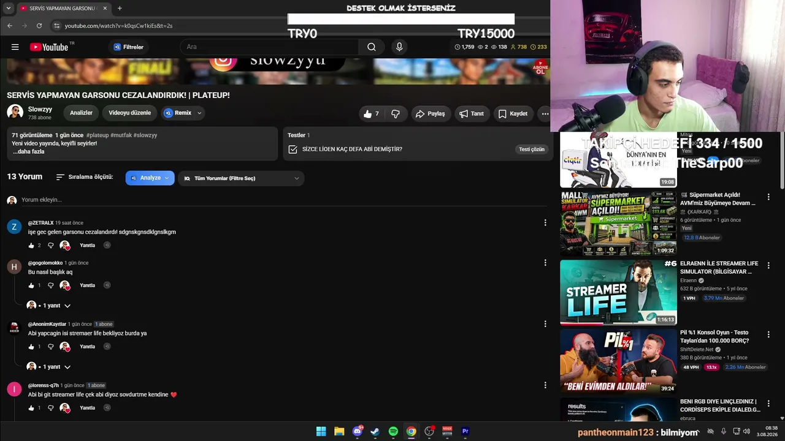Open the Sıralama ölçütü sort menu
This screenshot has height=441, width=785.
pyautogui.click(x=85, y=178)
